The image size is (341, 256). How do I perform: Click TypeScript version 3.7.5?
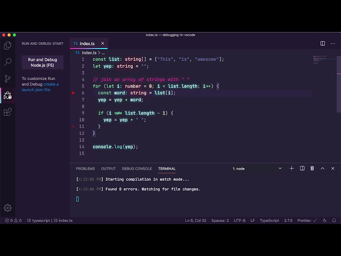coord(288,220)
